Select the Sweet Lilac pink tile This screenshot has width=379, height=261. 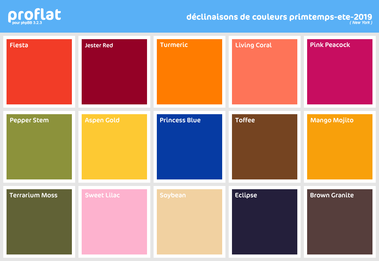click(114, 222)
